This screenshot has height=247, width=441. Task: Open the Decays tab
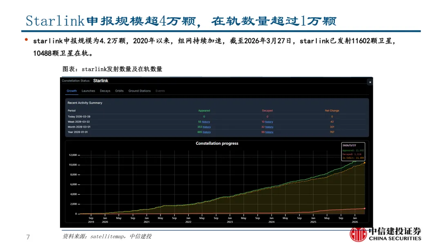(x=105, y=91)
